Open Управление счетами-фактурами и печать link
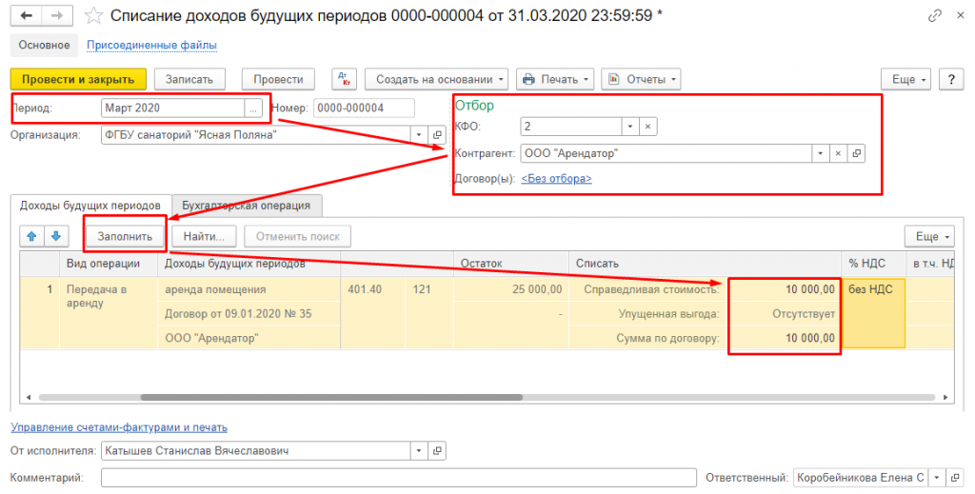The image size is (975, 494). 119,427
